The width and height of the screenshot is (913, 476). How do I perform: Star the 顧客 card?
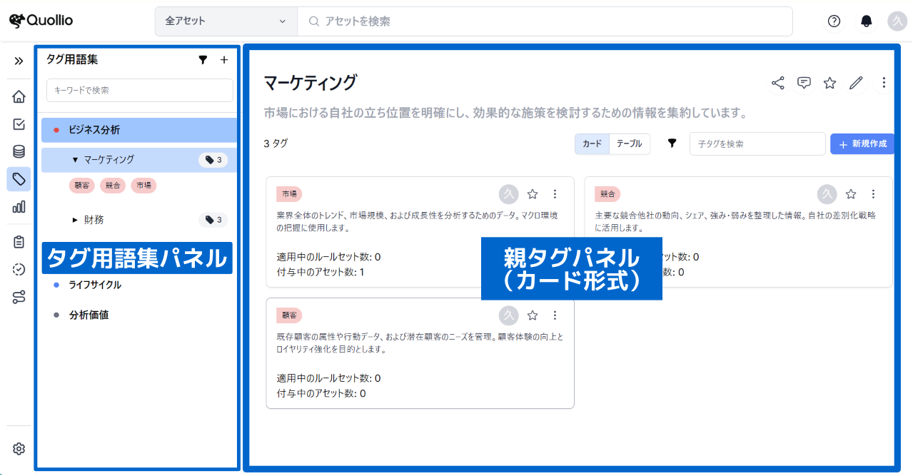[x=533, y=315]
